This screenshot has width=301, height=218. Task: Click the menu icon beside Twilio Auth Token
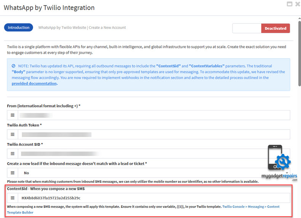pos(12,134)
